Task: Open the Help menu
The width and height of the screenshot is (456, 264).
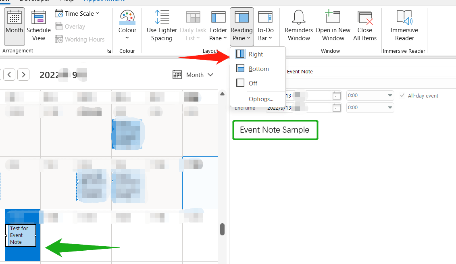Action: tap(67, 1)
